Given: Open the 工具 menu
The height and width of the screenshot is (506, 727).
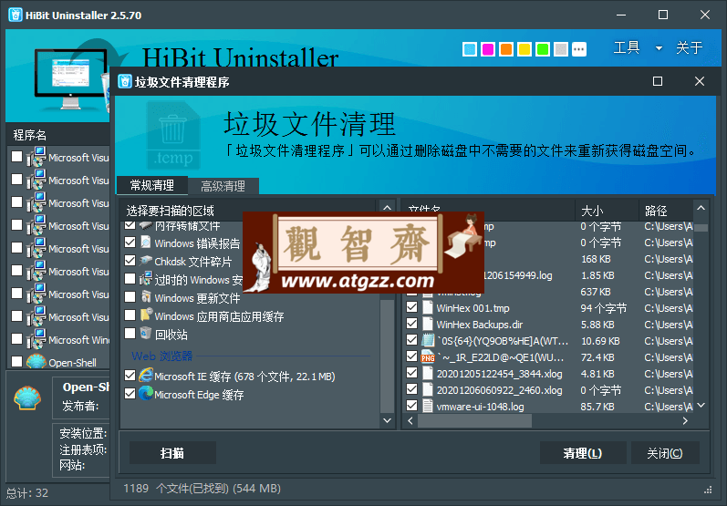Looking at the screenshot, I should click(627, 47).
